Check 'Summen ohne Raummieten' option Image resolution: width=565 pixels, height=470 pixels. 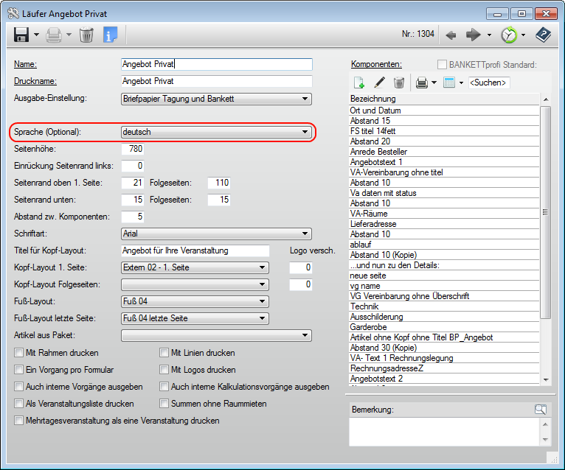point(164,404)
